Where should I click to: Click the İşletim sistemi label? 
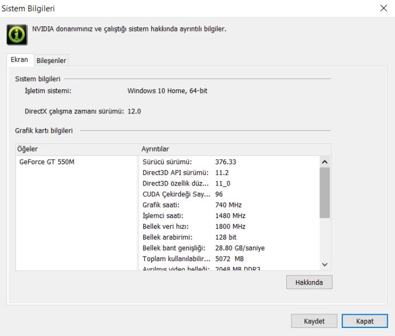click(x=48, y=91)
